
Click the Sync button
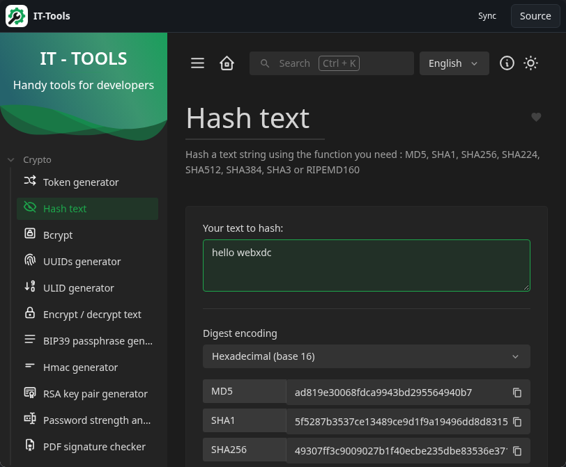[487, 16]
